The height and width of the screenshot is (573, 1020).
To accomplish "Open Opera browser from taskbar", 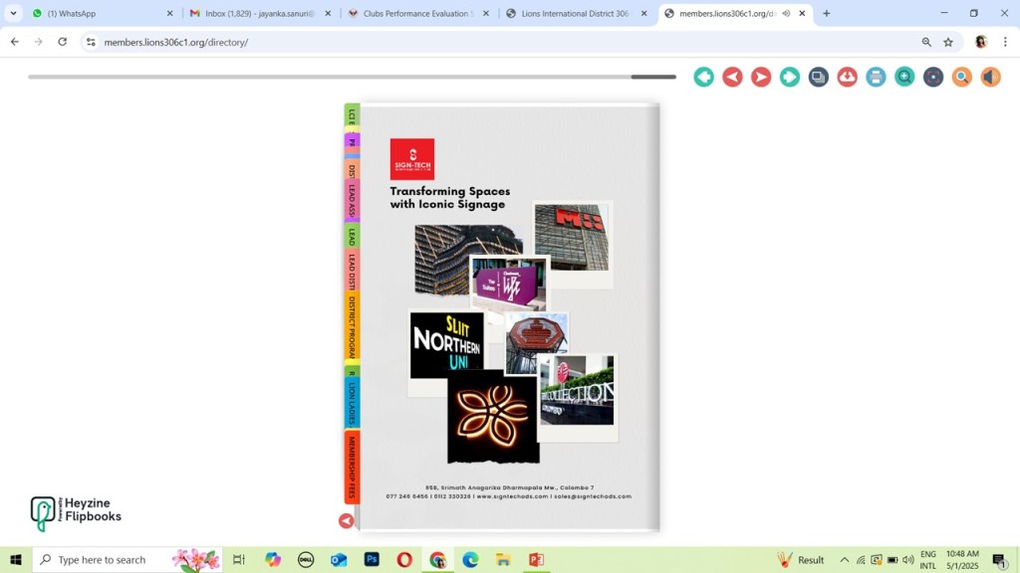I will pyautogui.click(x=404, y=559).
